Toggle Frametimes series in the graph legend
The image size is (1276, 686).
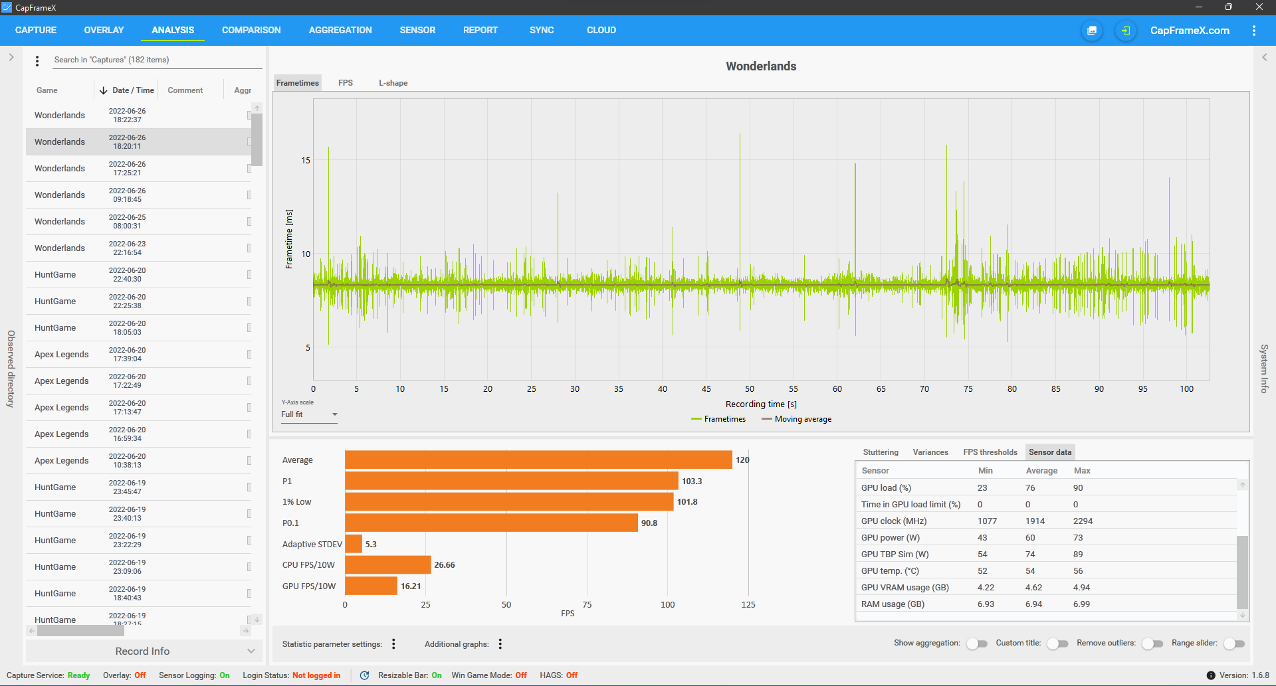[x=718, y=419]
